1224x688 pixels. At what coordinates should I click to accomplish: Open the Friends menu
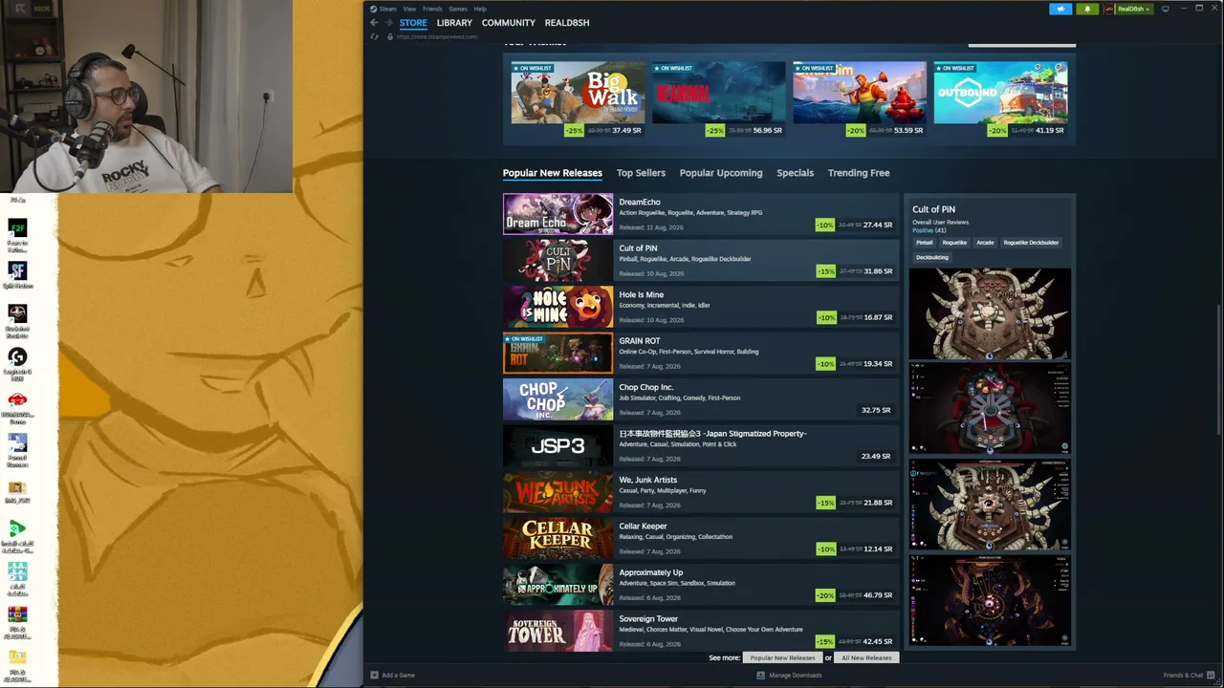432,9
